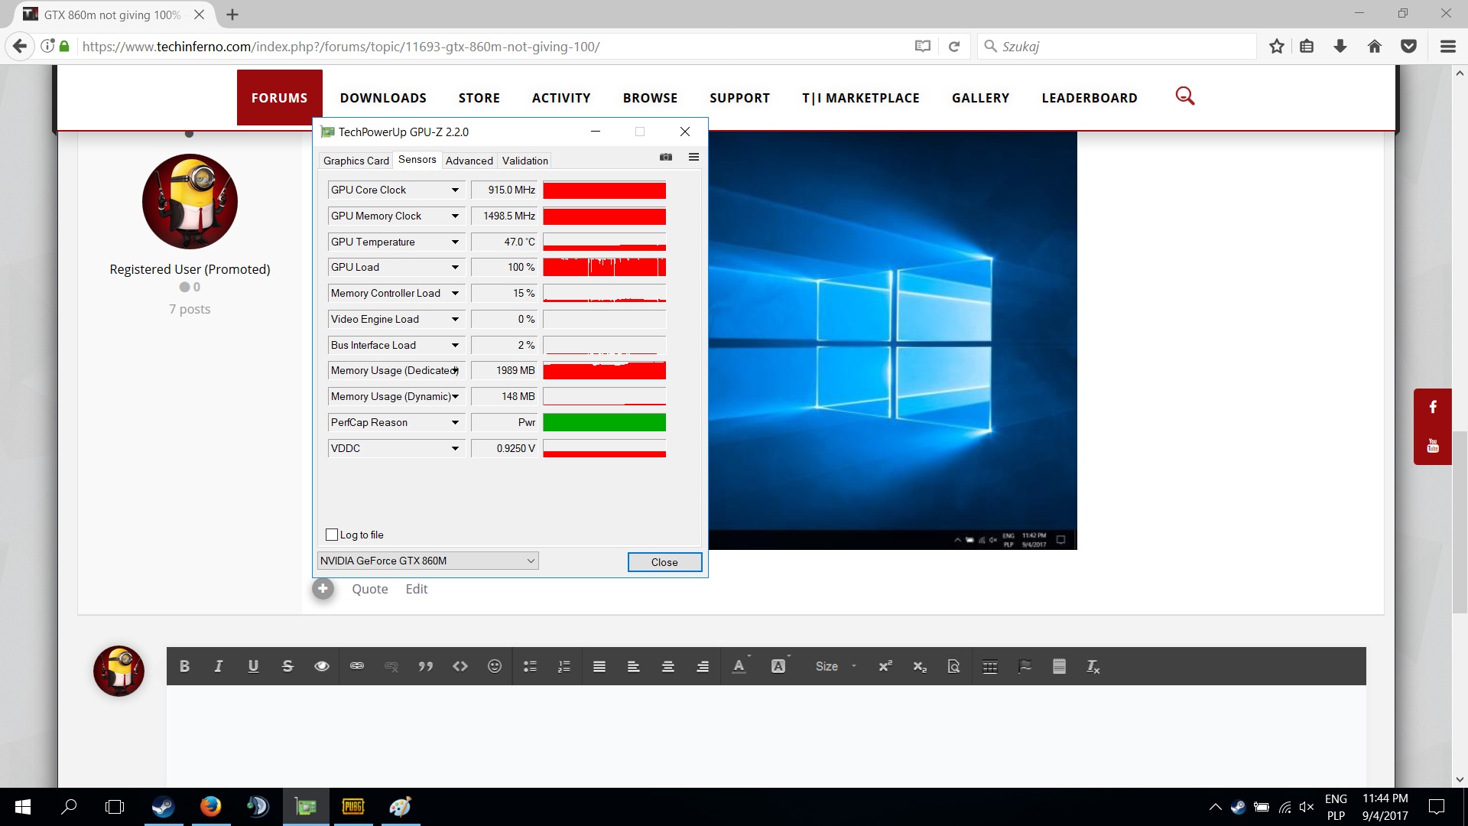
Task: Click the PerfCap Reason green bar
Action: (604, 422)
